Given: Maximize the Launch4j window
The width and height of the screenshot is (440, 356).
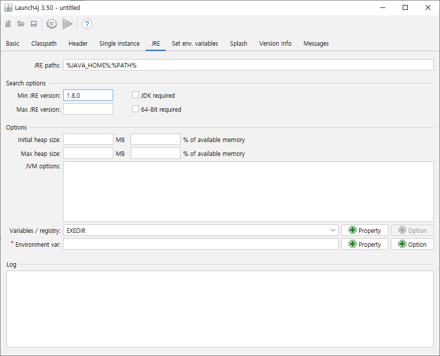Looking at the screenshot, I should point(405,7).
